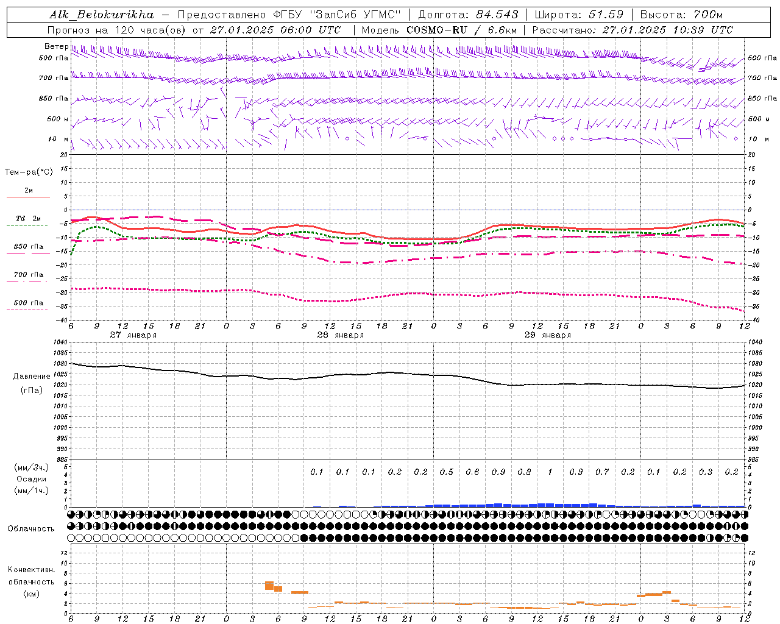
Task: Click 'Предоставлено ФГБУ "ЗапСиб УГМС"' in header
Action: click(x=289, y=15)
